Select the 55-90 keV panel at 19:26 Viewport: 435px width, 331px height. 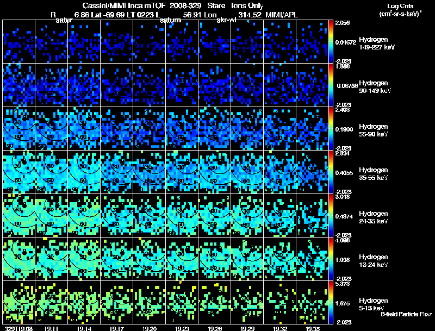[x=215, y=129]
